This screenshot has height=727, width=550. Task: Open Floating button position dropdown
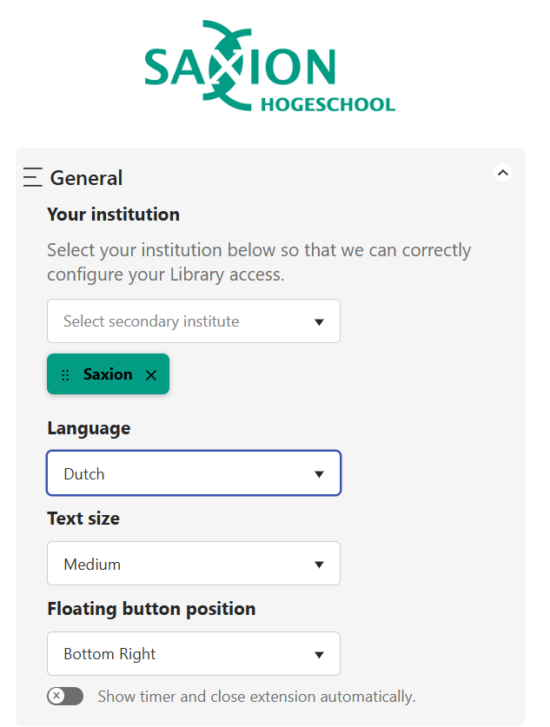coord(194,654)
